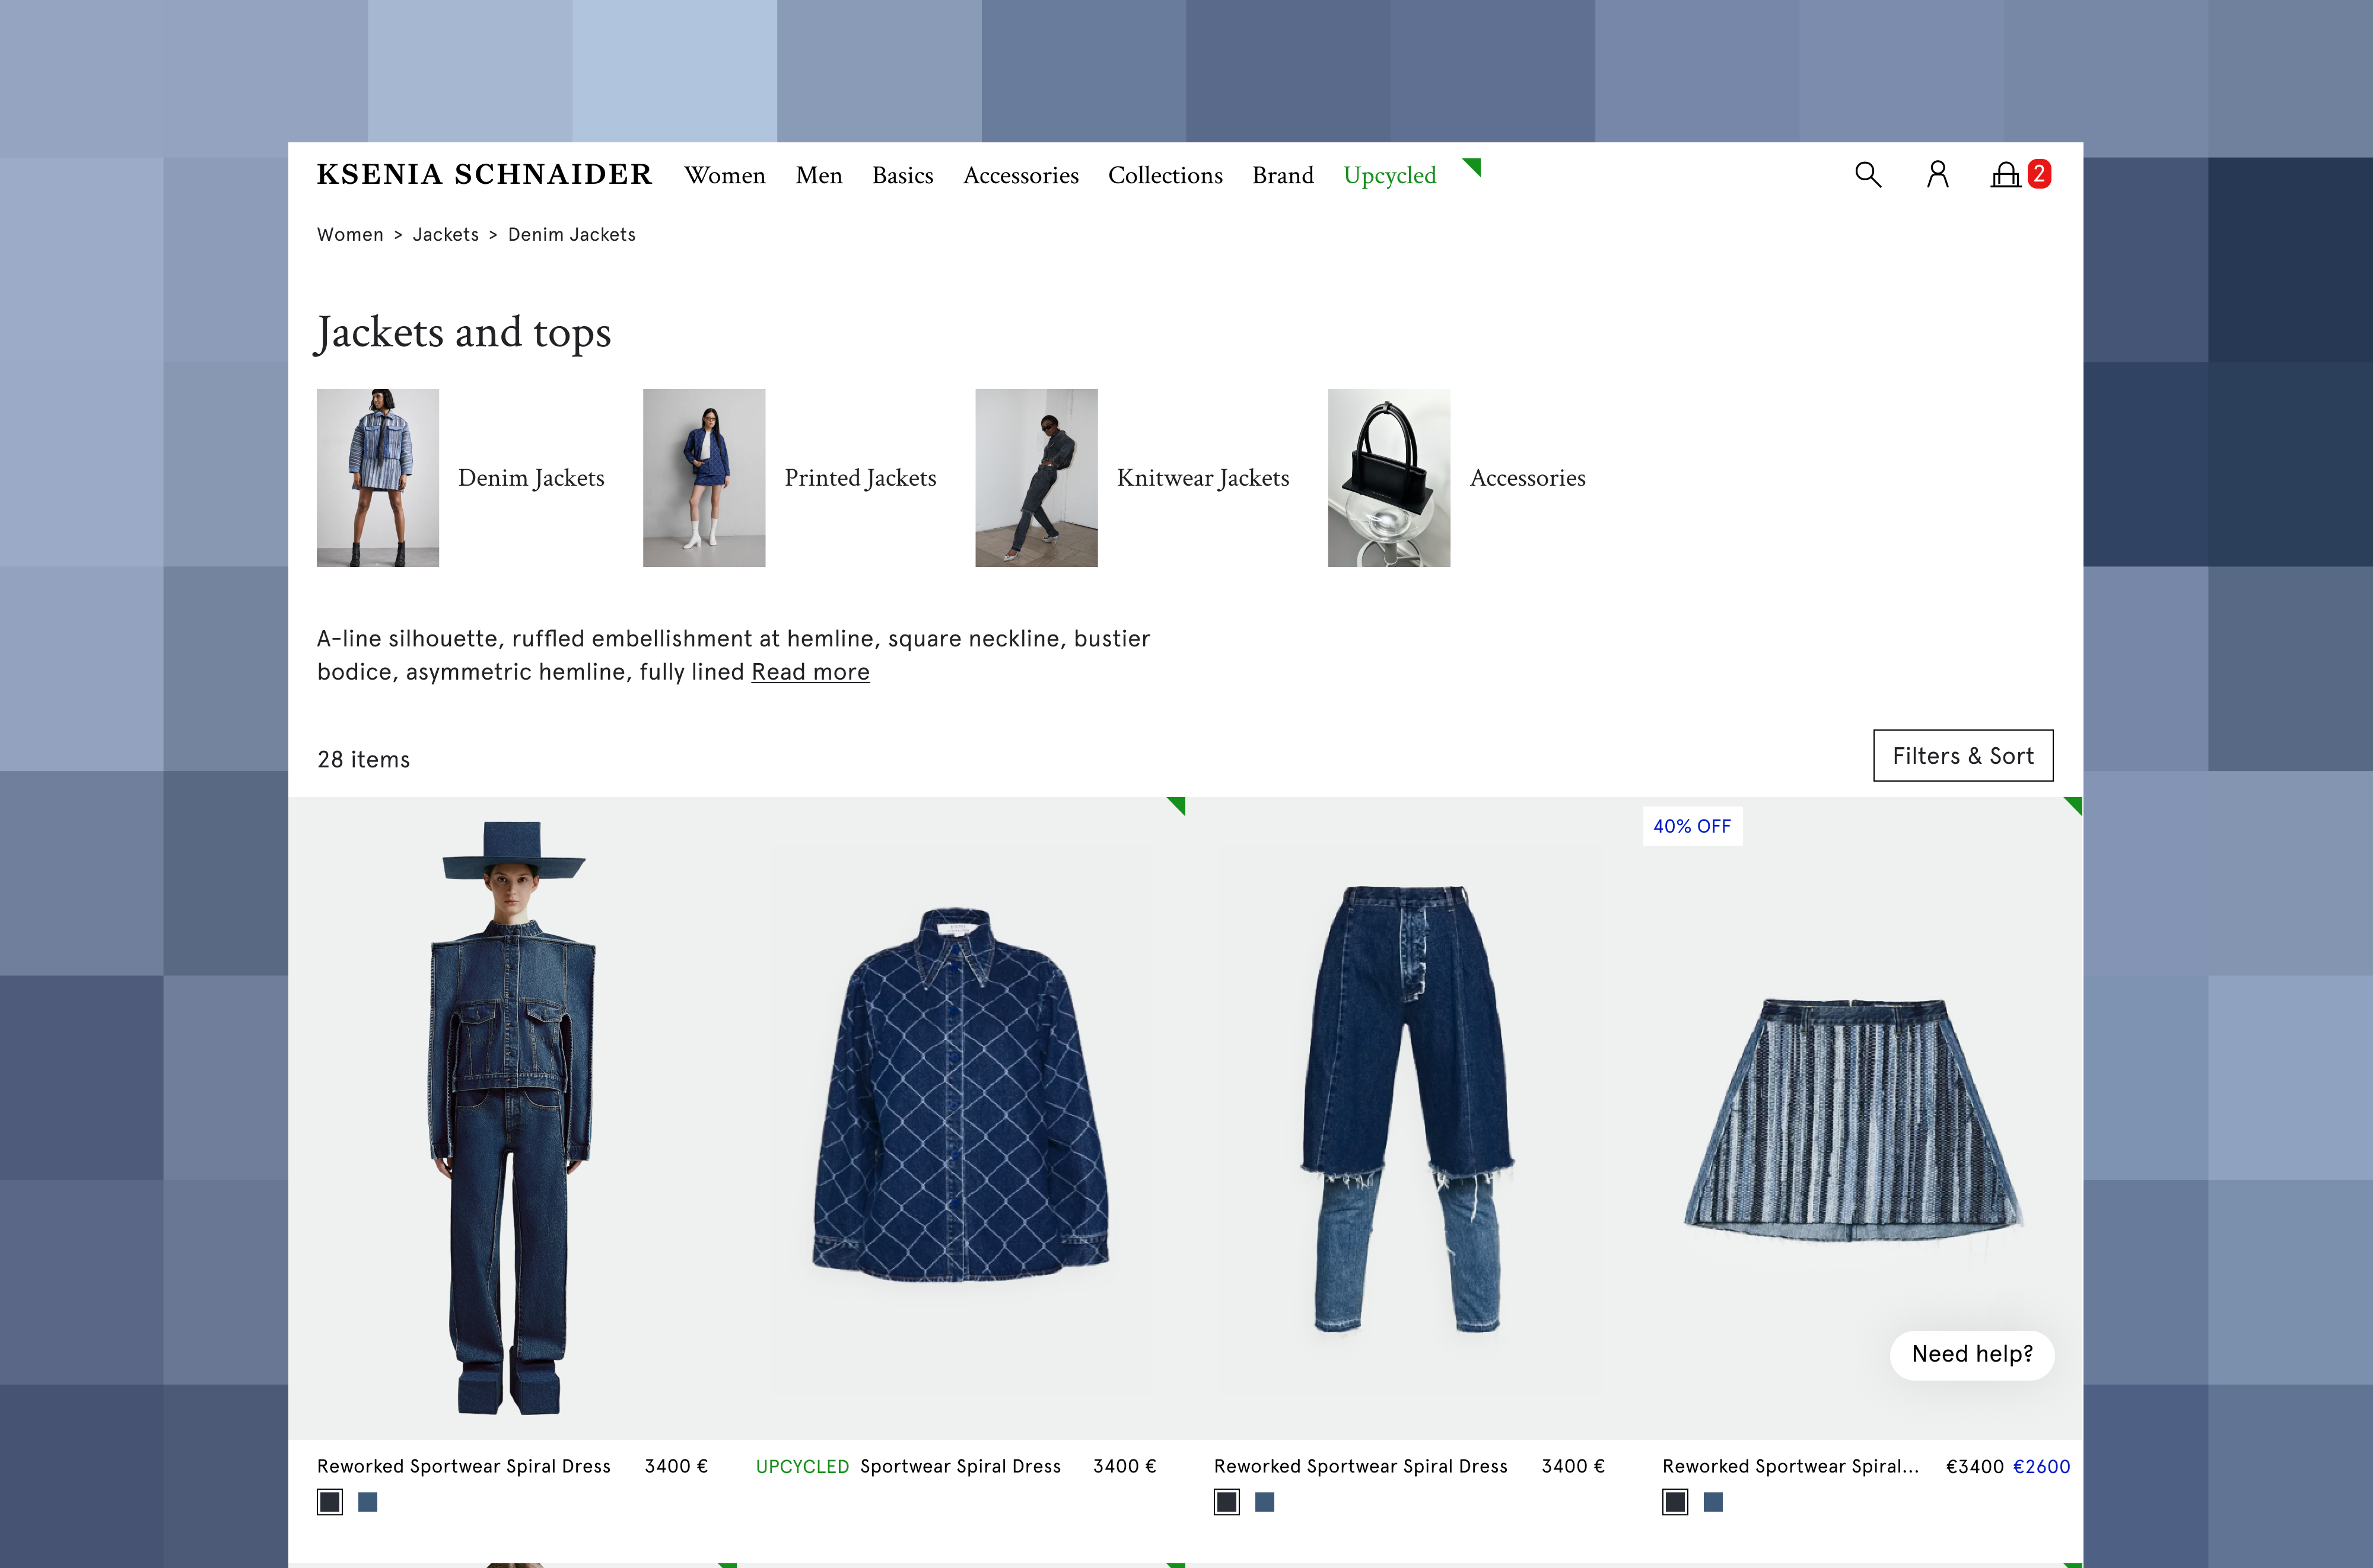Click the red cart count badge

(2039, 174)
